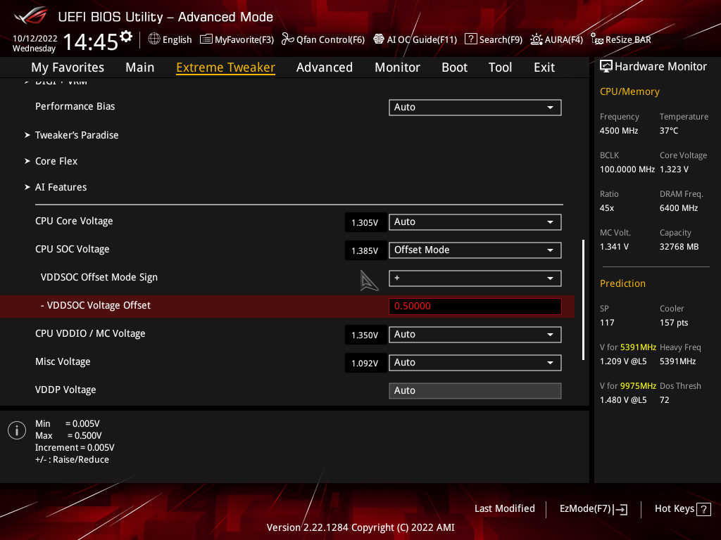Click the VDDSOC Voltage Offset value field
Viewport: 721px width, 540px height.
(x=475, y=307)
